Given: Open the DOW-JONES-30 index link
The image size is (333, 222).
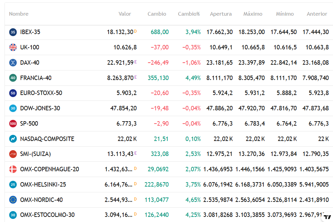Looking at the screenshot, I should (x=40, y=108).
